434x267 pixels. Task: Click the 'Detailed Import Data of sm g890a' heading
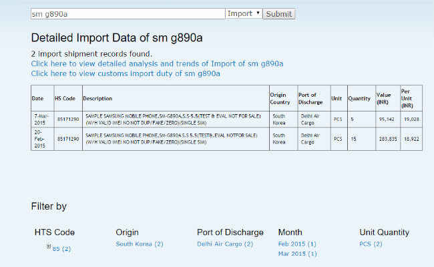[x=117, y=38]
